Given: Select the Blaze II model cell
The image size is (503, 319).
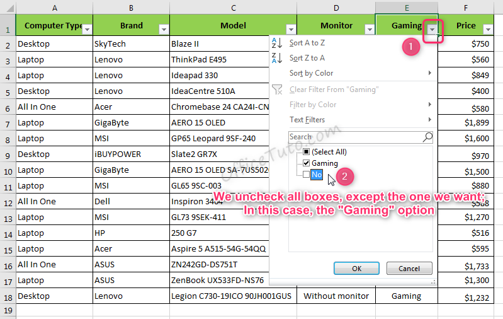Looking at the screenshot, I should tap(220, 43).
